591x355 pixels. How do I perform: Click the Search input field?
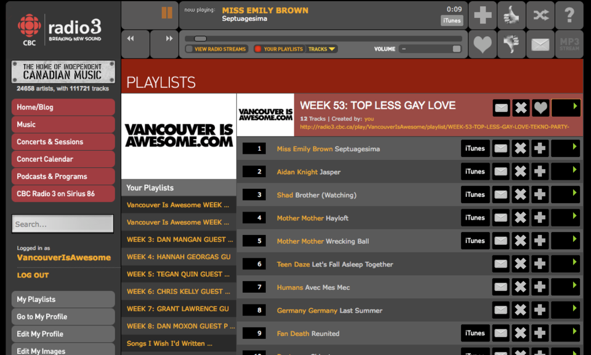tap(63, 224)
